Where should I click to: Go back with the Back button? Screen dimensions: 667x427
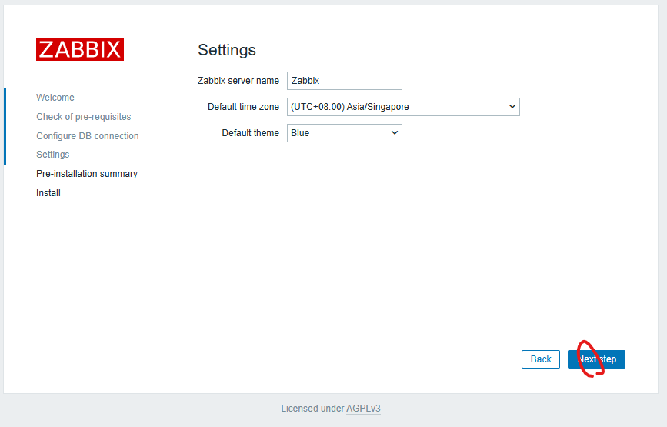[x=541, y=359]
